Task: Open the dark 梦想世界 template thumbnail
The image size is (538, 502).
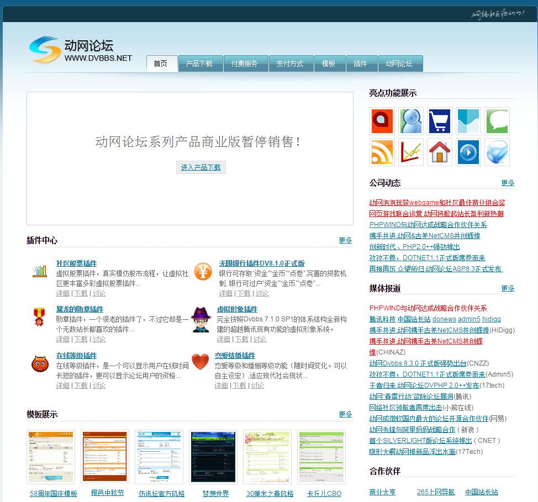Action: 213,457
